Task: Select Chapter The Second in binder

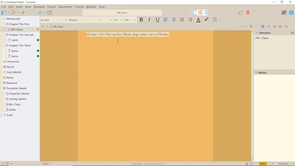Action: [x=21, y=35]
